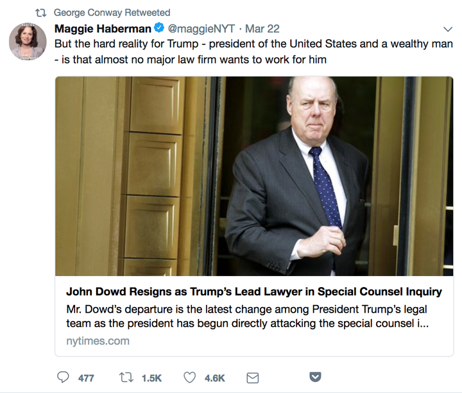Click the reply speech bubble icon
462x393 pixels.
tap(63, 377)
